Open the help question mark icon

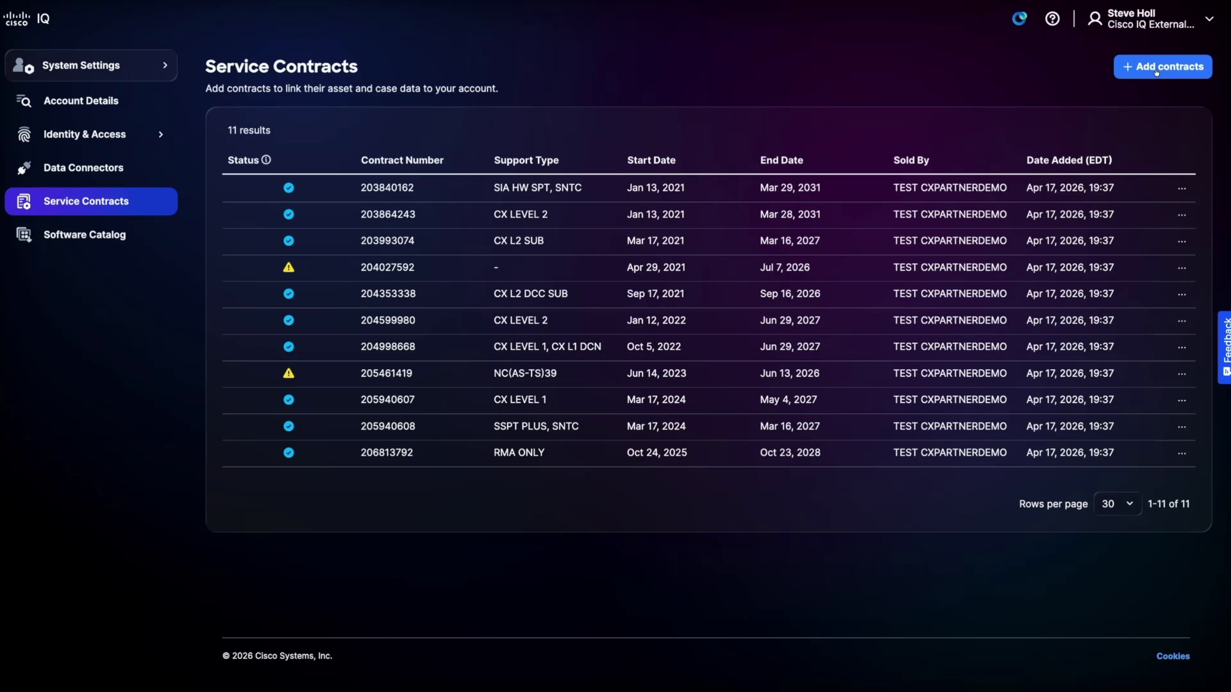tap(1052, 19)
